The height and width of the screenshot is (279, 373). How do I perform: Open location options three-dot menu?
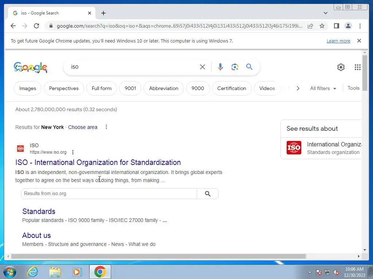(106, 127)
